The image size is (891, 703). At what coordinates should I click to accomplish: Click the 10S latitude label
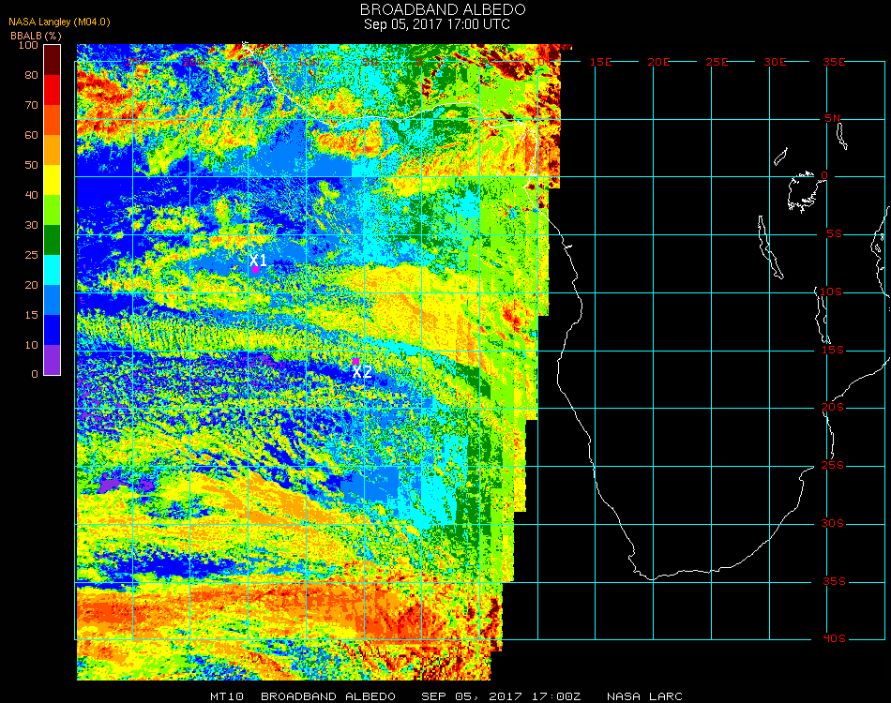point(831,292)
